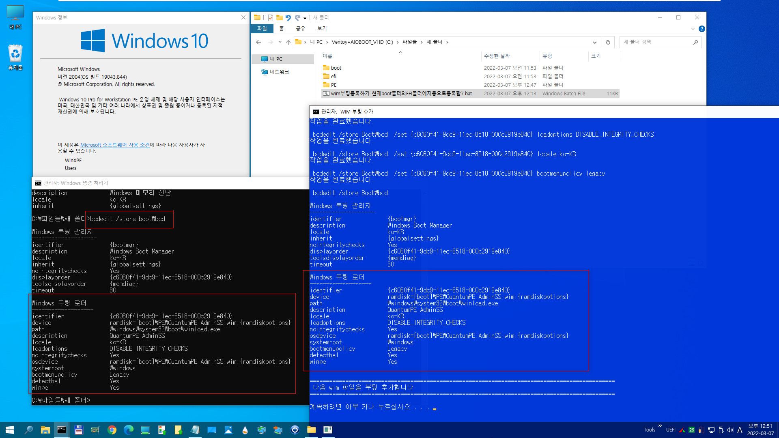The height and width of the screenshot is (438, 779).
Task: Switch to the Windows info taskbar window
Action: (x=328, y=430)
